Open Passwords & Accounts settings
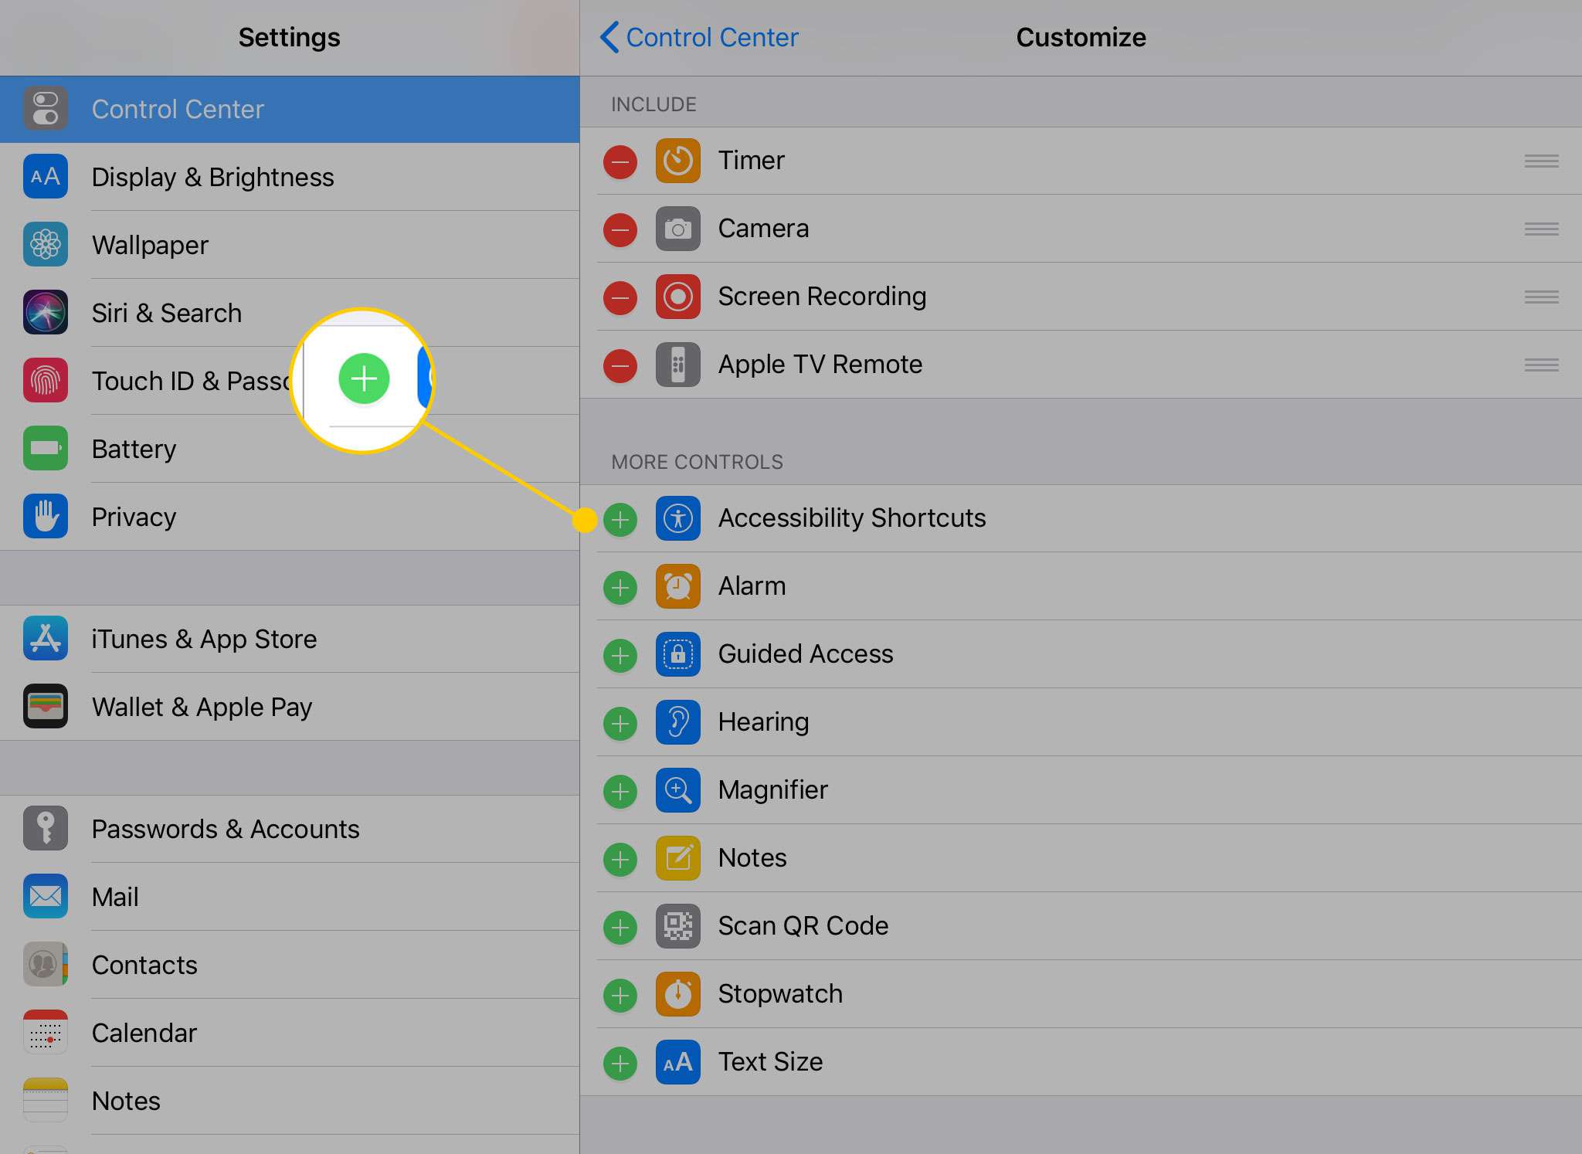The height and width of the screenshot is (1154, 1582). click(290, 829)
